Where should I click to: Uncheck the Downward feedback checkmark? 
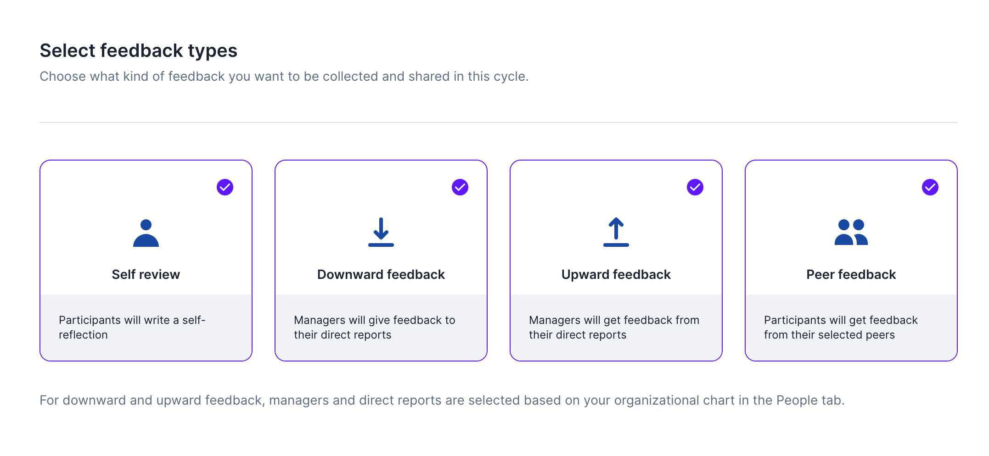coord(460,187)
